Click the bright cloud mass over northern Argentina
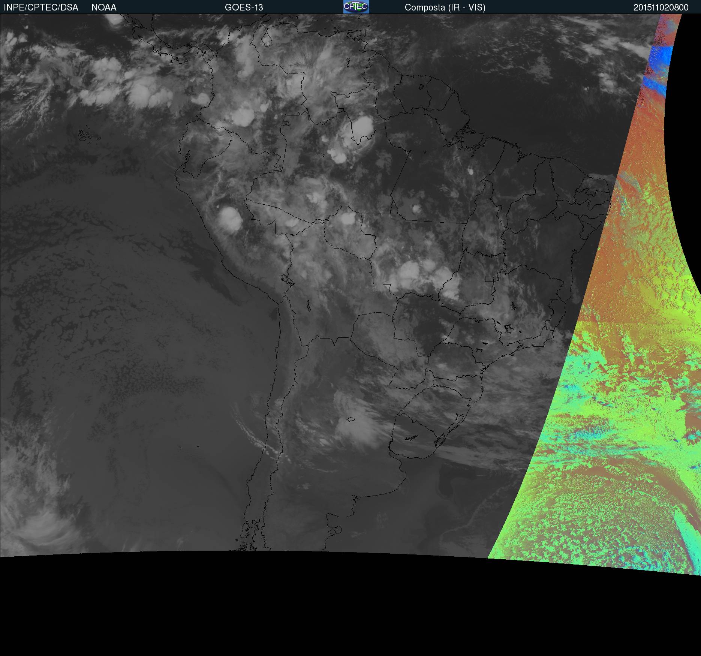 (x=356, y=424)
